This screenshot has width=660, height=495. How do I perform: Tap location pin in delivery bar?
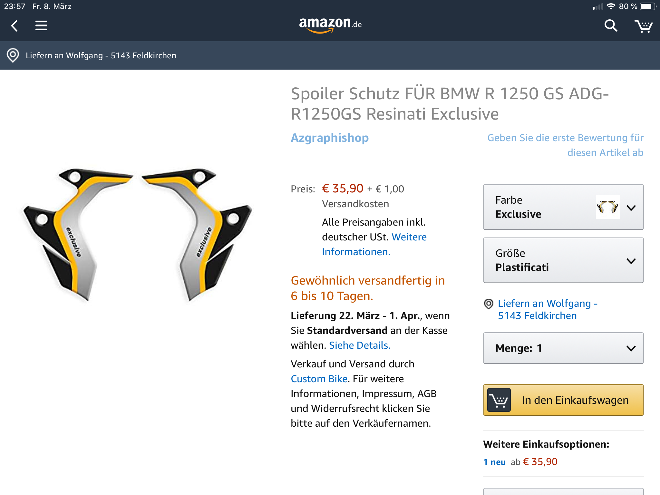(13, 55)
